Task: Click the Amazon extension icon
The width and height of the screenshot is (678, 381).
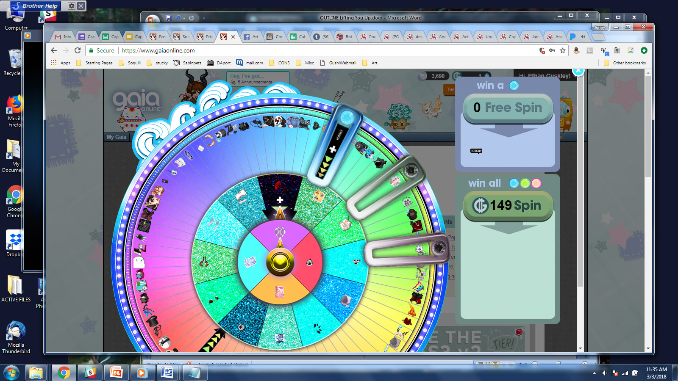Action: [x=576, y=50]
